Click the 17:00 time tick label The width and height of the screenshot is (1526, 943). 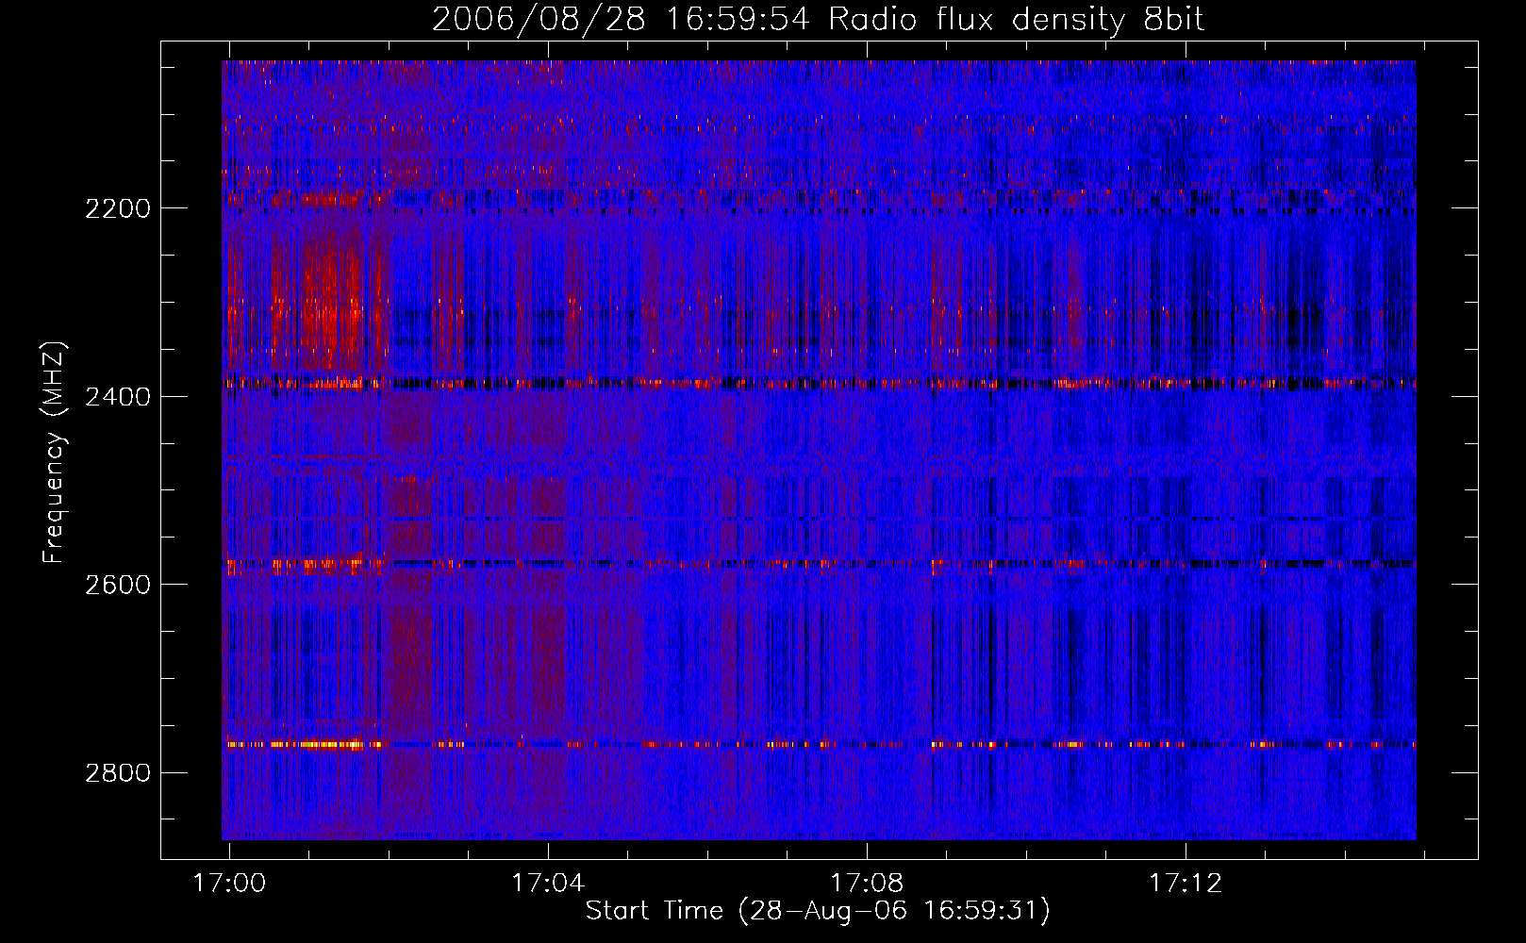[229, 884]
